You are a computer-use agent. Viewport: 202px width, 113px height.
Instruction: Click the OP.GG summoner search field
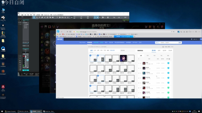pyautogui.click(x=169, y=43)
